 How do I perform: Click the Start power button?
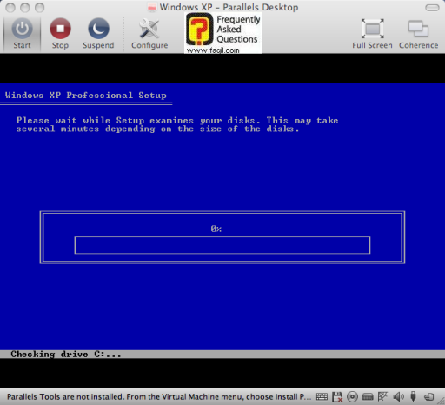pyautogui.click(x=22, y=33)
